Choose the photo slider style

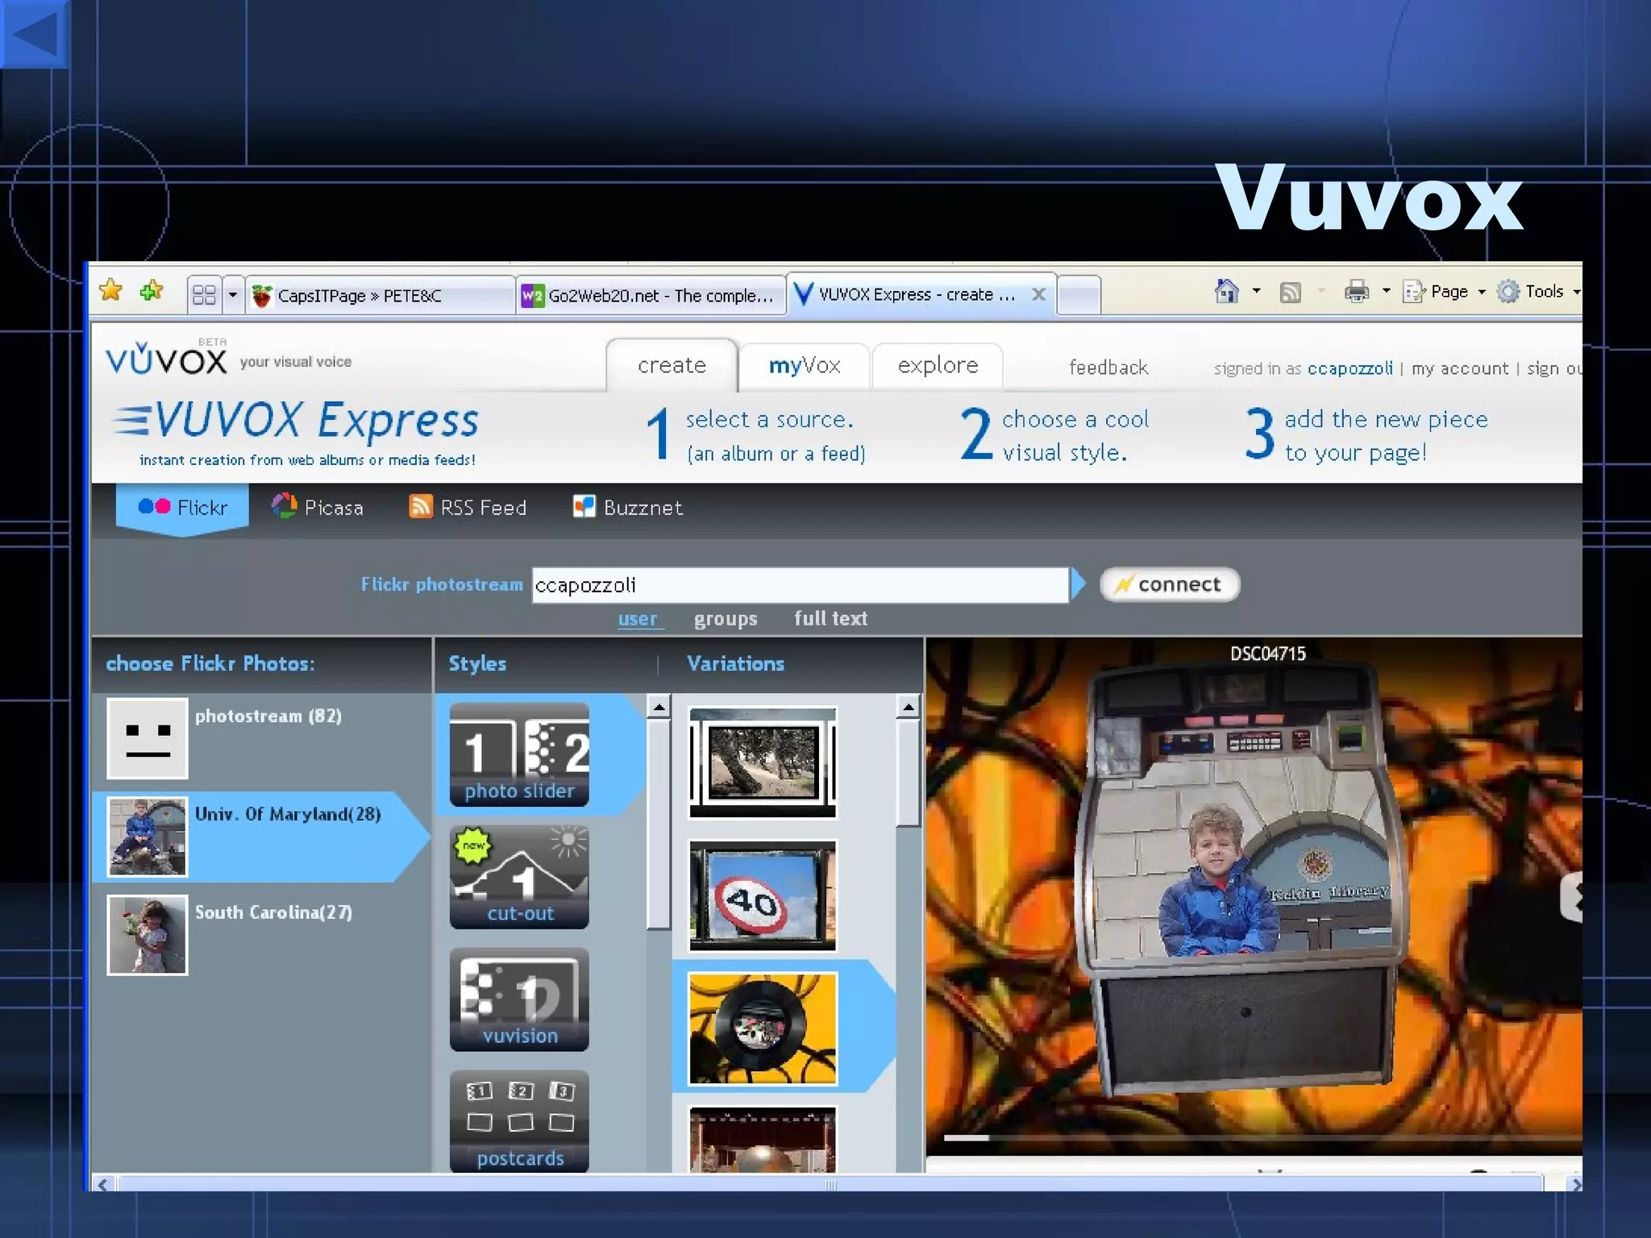(519, 754)
